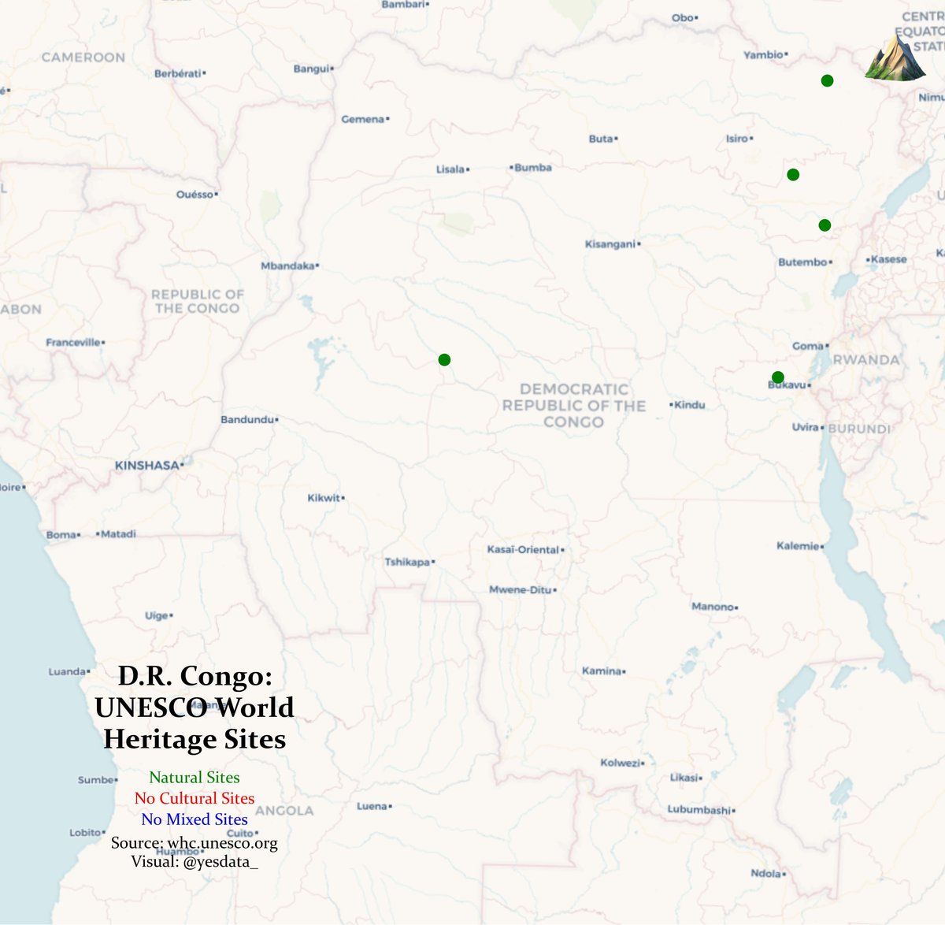The height and width of the screenshot is (925, 945).
Task: Toggle the No Cultural Sites legend entry
Action: (194, 798)
